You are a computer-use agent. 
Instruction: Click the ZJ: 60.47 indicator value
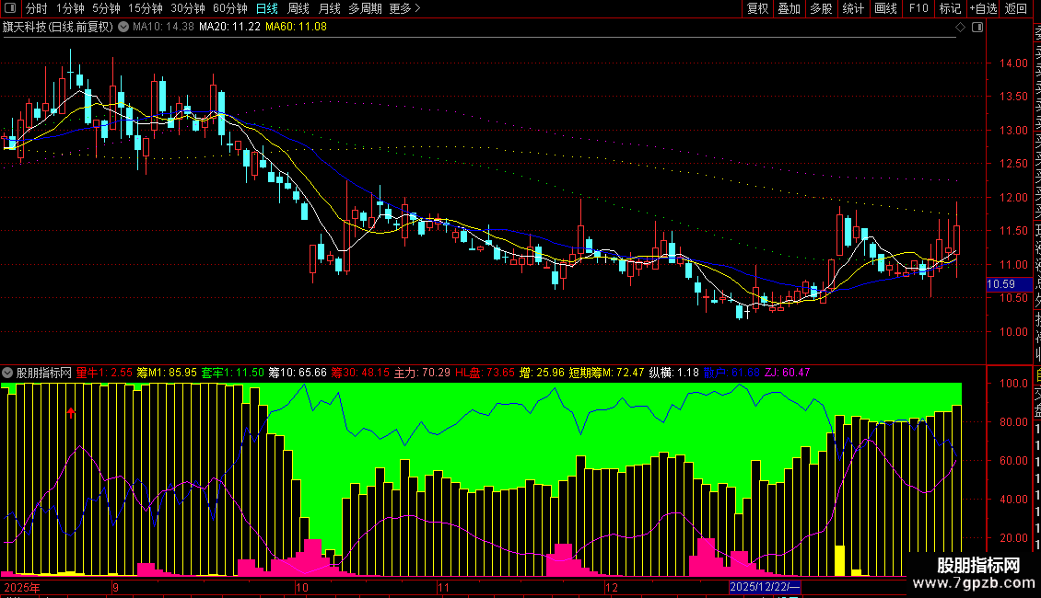tap(788, 373)
